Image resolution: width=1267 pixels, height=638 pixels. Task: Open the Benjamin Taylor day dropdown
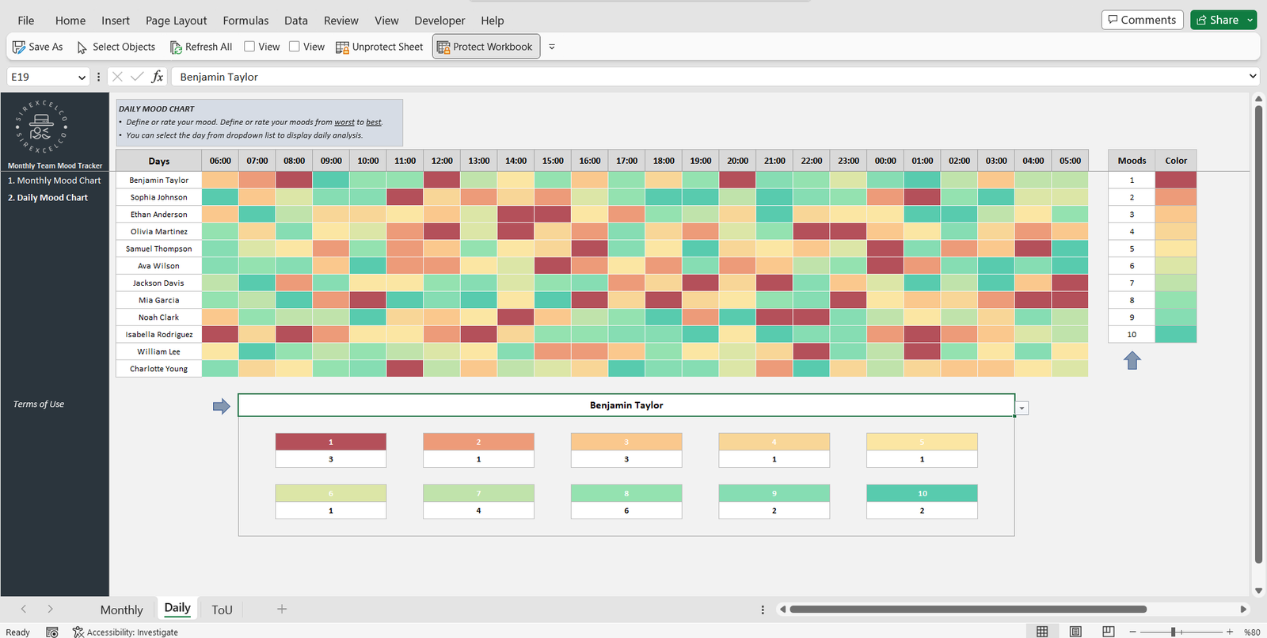(x=1022, y=408)
